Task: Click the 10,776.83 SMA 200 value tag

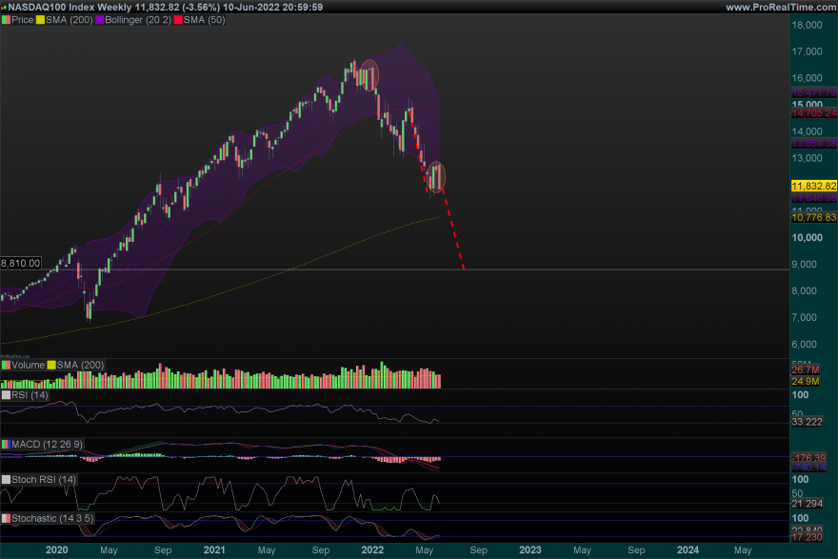Action: (x=813, y=217)
